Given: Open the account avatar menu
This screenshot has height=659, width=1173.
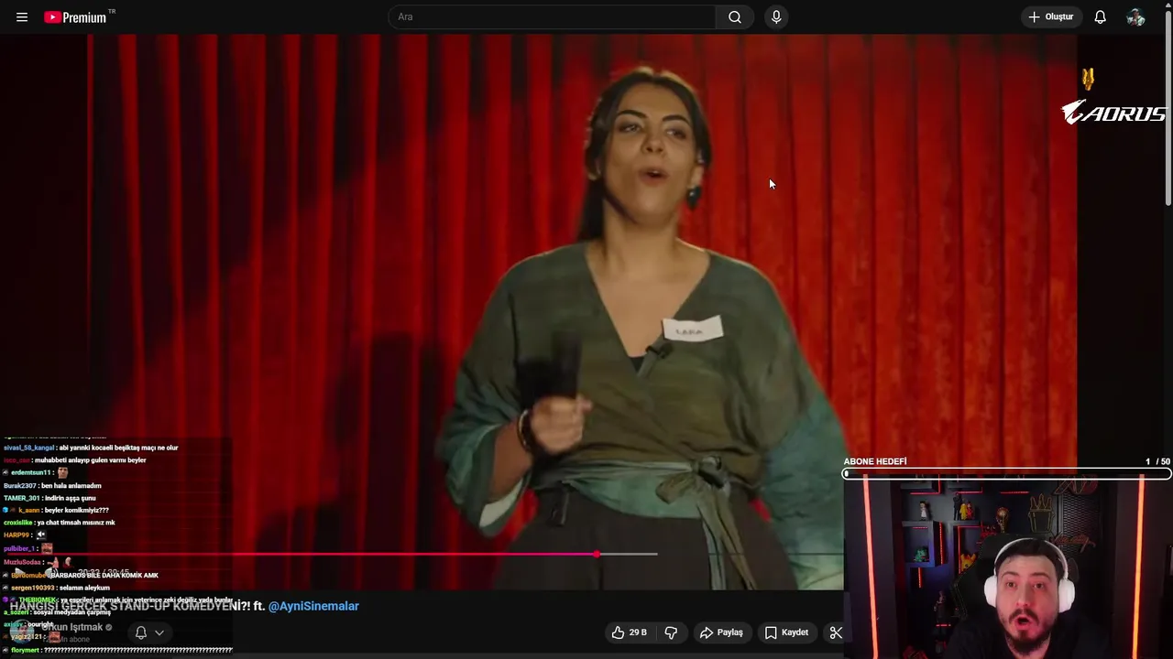Looking at the screenshot, I should (1135, 17).
